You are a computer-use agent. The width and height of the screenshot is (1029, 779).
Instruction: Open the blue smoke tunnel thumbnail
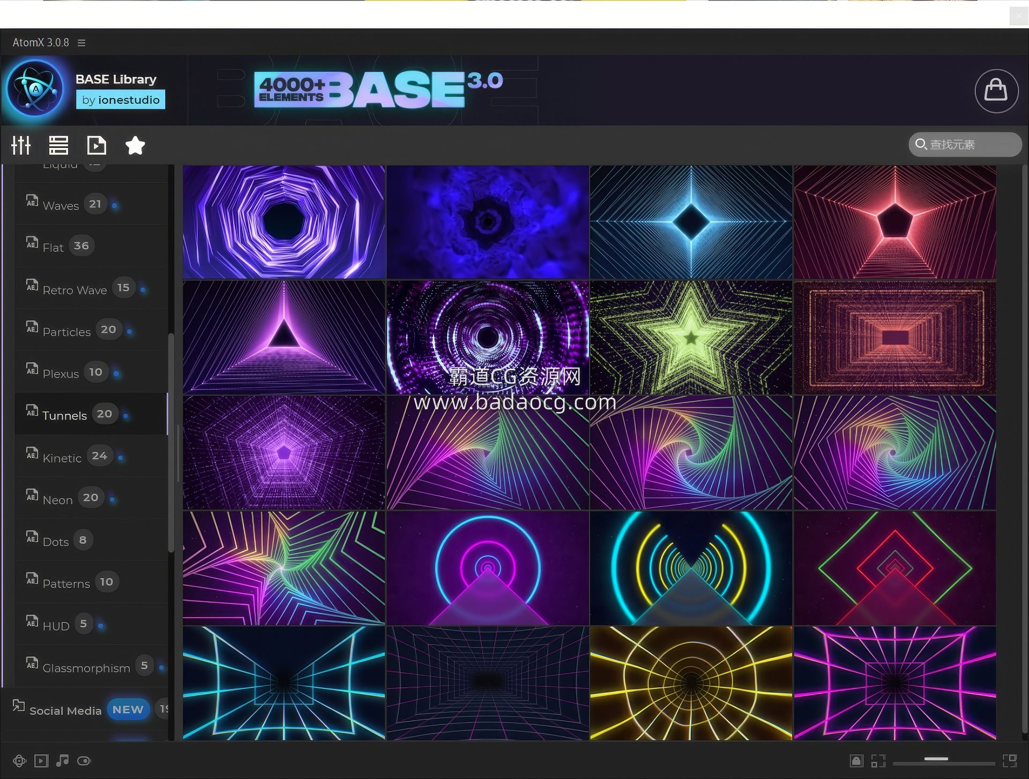tap(488, 222)
